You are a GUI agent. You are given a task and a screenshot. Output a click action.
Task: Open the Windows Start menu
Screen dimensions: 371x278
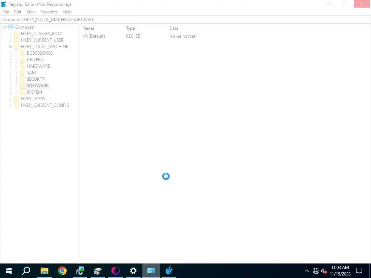[x=9, y=271]
